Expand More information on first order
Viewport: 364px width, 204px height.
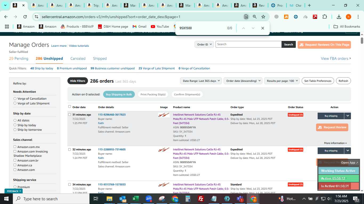click(x=335, y=143)
